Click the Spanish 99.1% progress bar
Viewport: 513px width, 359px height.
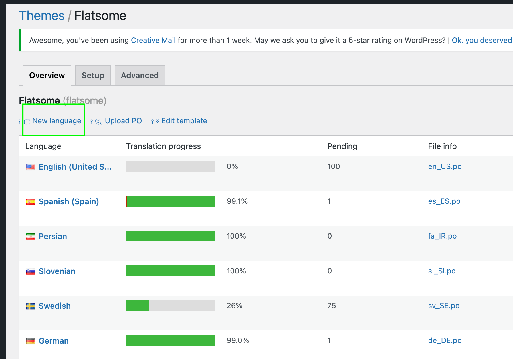(x=171, y=201)
